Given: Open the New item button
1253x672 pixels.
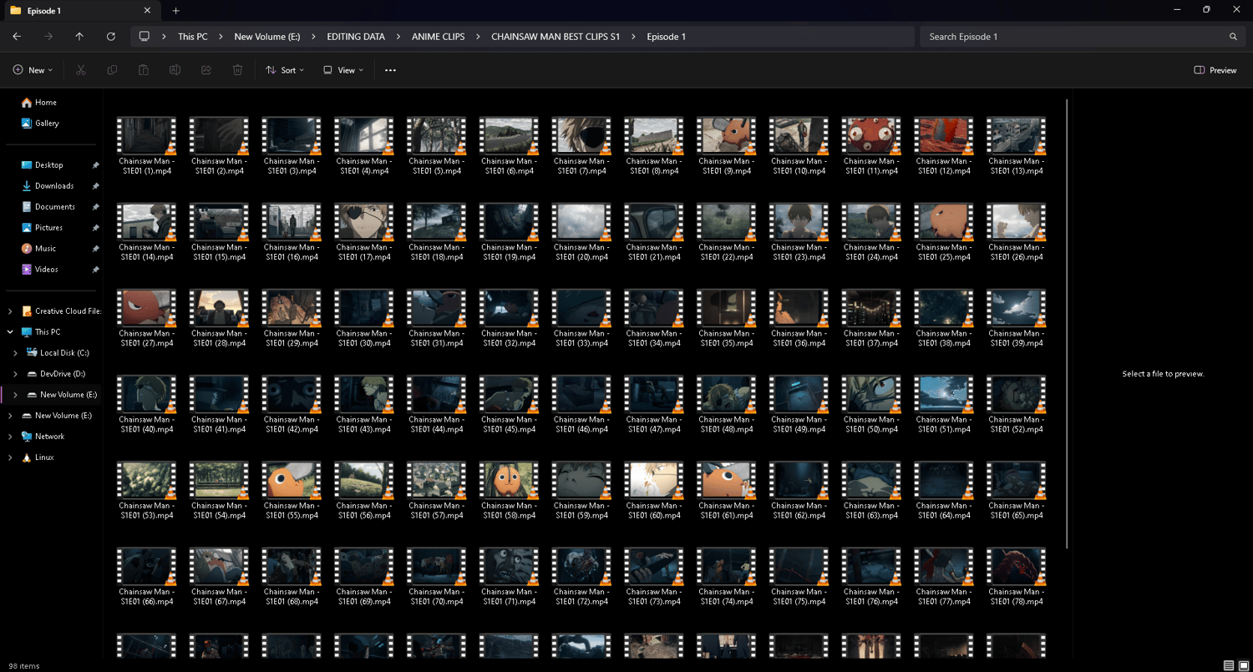Looking at the screenshot, I should (33, 70).
